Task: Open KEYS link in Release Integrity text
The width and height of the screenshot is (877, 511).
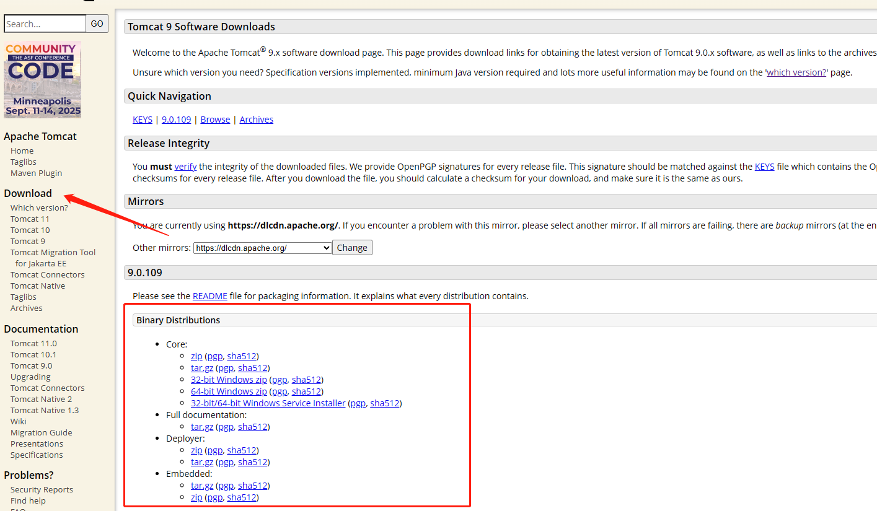Action: (x=765, y=167)
